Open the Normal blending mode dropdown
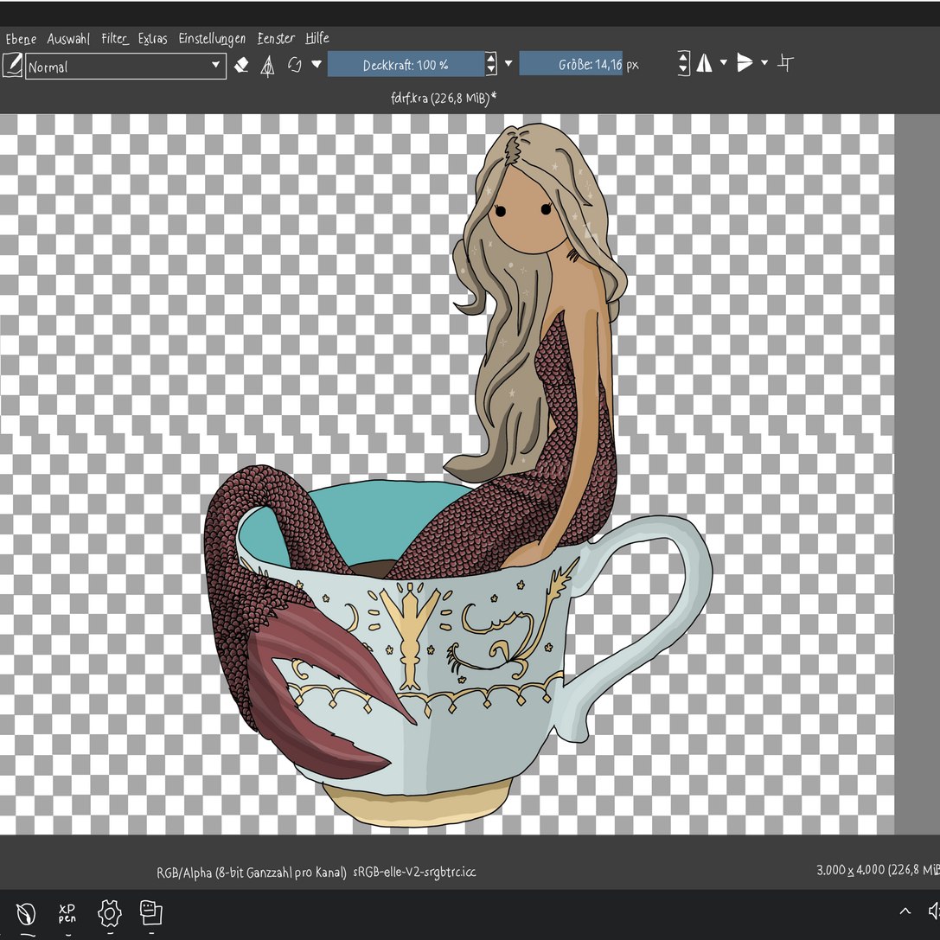The height and width of the screenshot is (940, 940). click(125, 66)
